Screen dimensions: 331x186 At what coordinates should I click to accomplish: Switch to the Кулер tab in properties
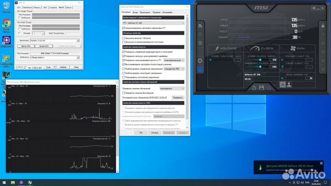135,12
